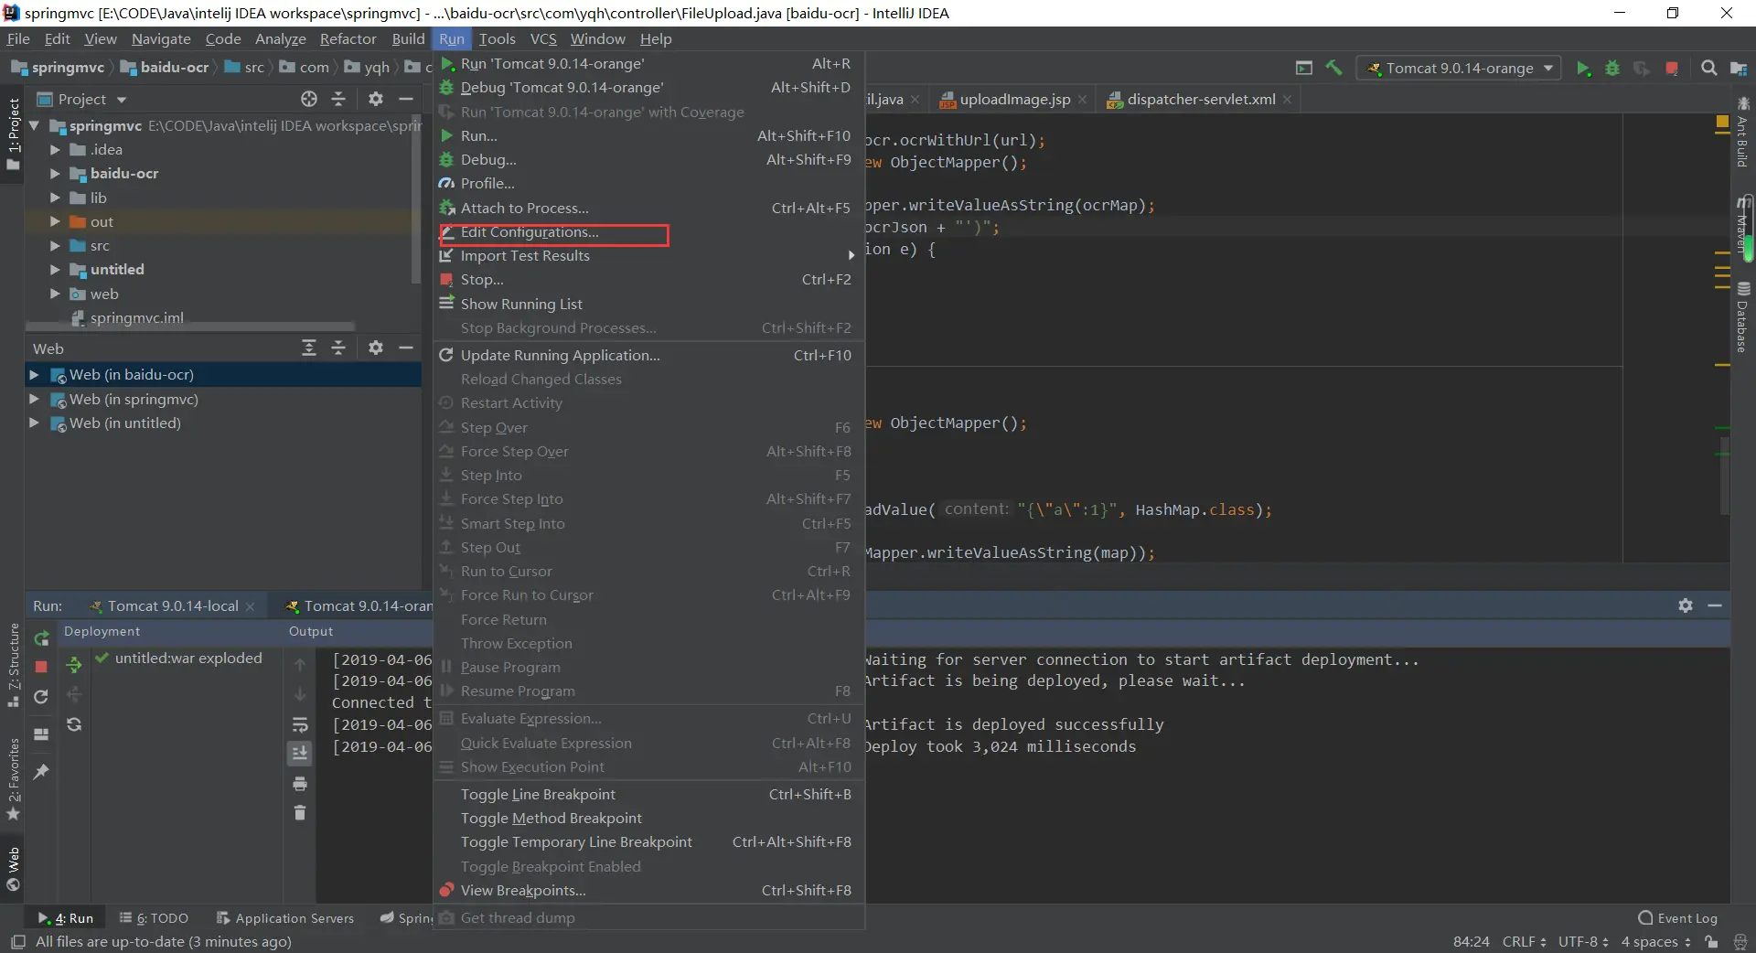Click the red Stop icon in top toolbar

point(1672,68)
